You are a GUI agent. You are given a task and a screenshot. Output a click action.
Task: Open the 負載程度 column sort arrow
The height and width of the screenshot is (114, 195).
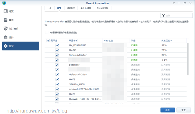[171, 41]
